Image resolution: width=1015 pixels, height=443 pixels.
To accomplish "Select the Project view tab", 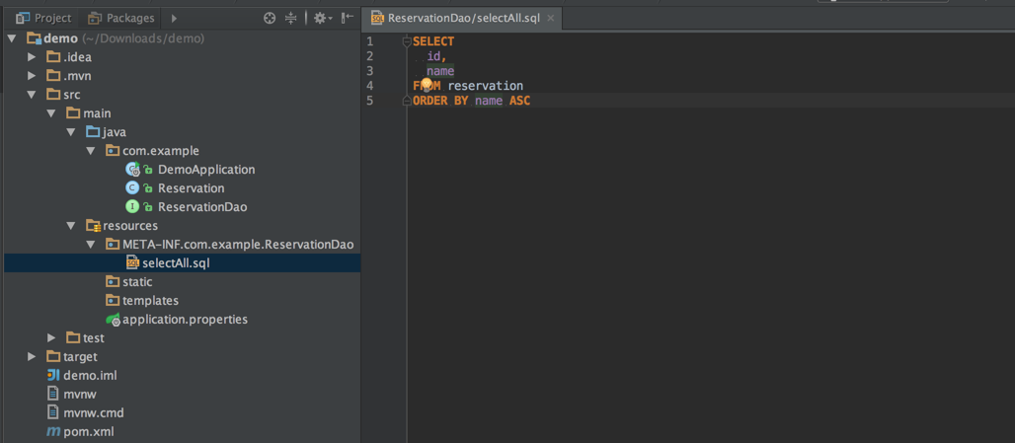I will [x=43, y=18].
